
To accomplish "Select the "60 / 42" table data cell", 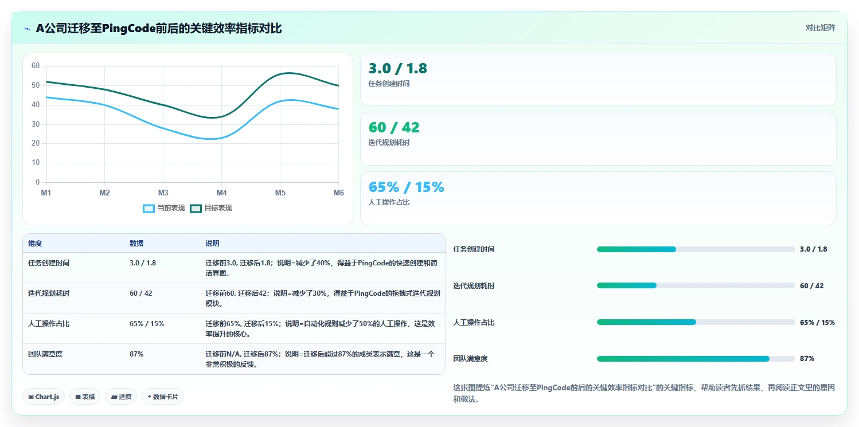I will [x=141, y=293].
